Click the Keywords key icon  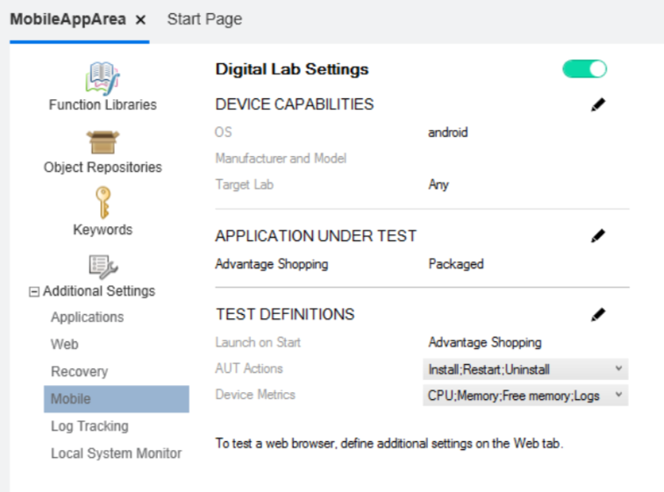coord(103,203)
